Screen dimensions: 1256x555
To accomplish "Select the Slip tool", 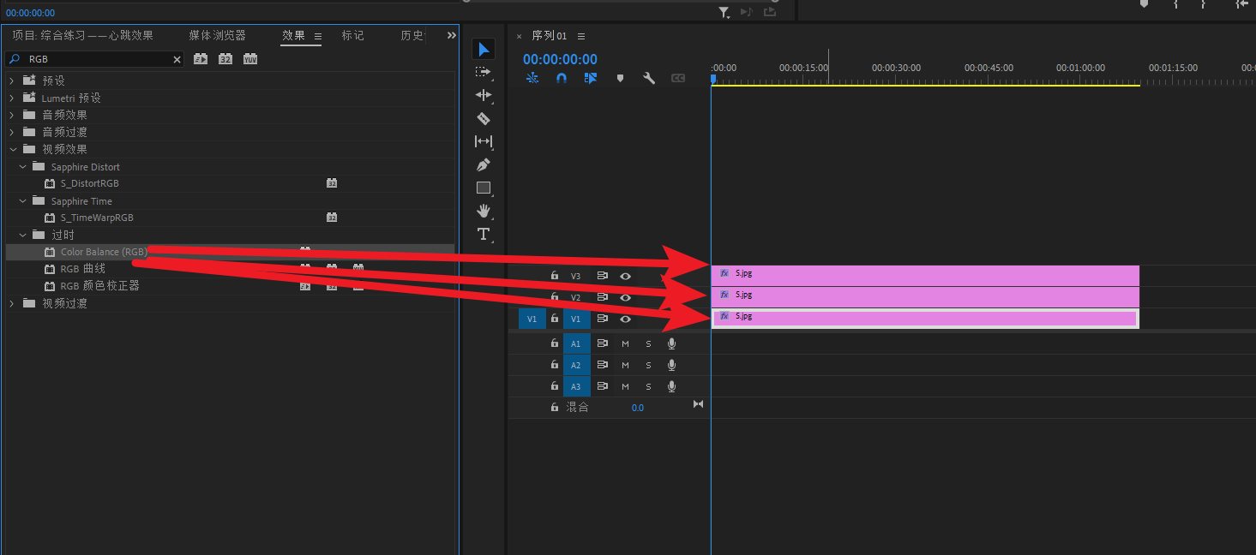I will coord(484,141).
